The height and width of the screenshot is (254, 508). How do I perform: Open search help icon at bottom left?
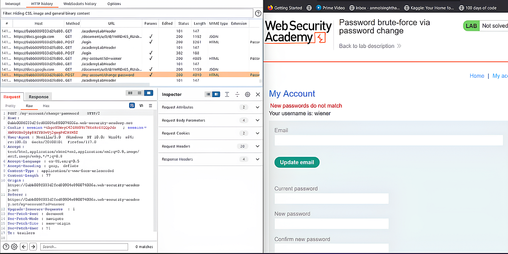[x=6, y=247]
